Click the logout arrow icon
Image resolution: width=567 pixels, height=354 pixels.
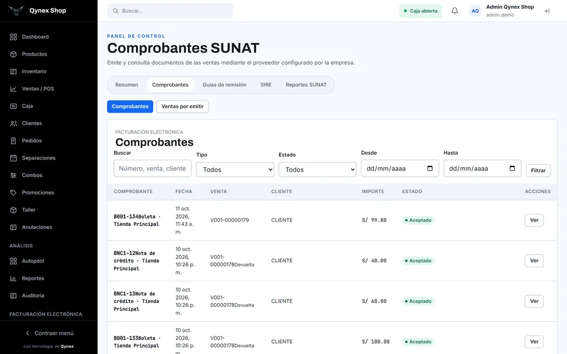(547, 11)
